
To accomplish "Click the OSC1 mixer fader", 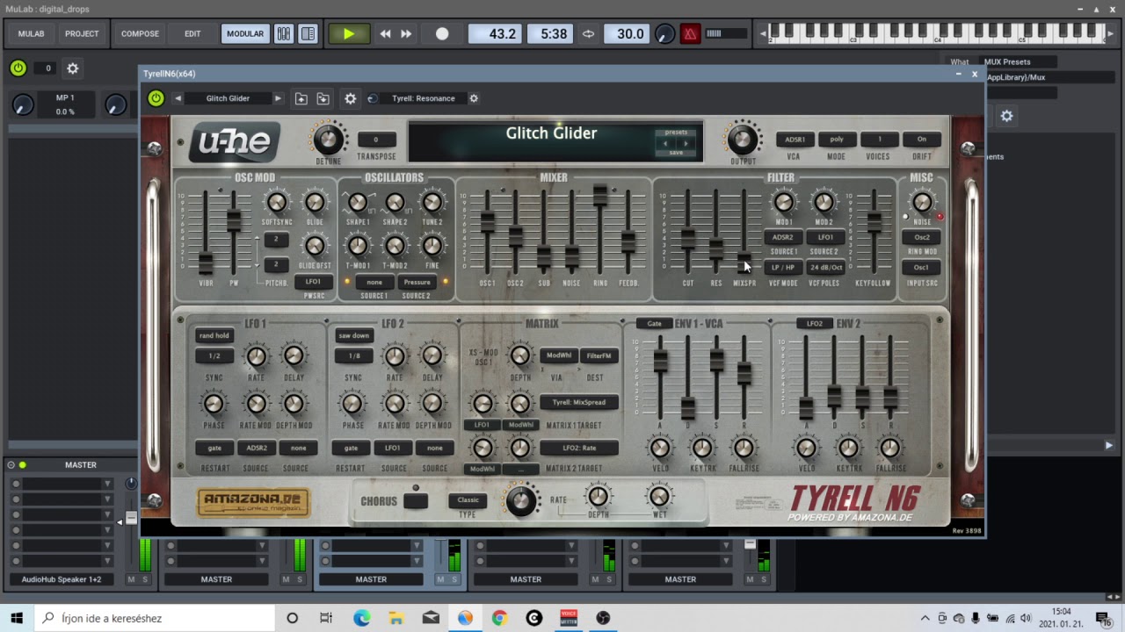I will click(487, 223).
